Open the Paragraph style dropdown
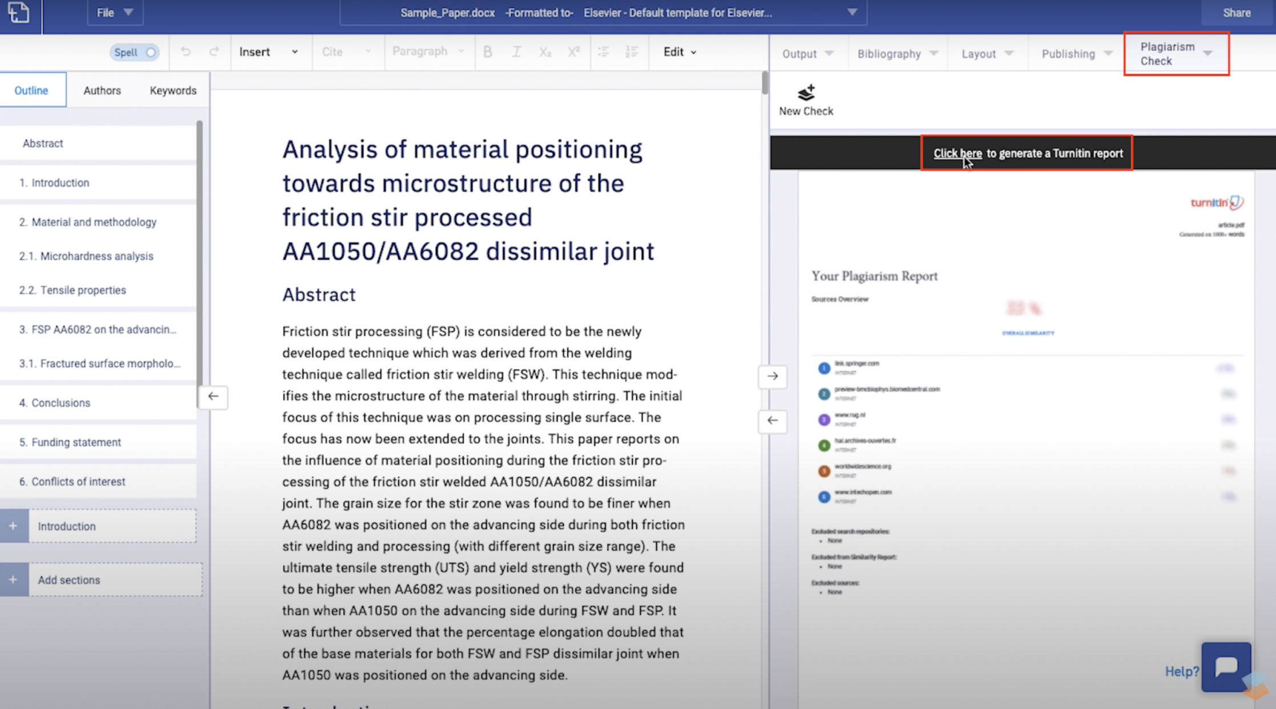Image resolution: width=1276 pixels, height=709 pixels. point(428,52)
